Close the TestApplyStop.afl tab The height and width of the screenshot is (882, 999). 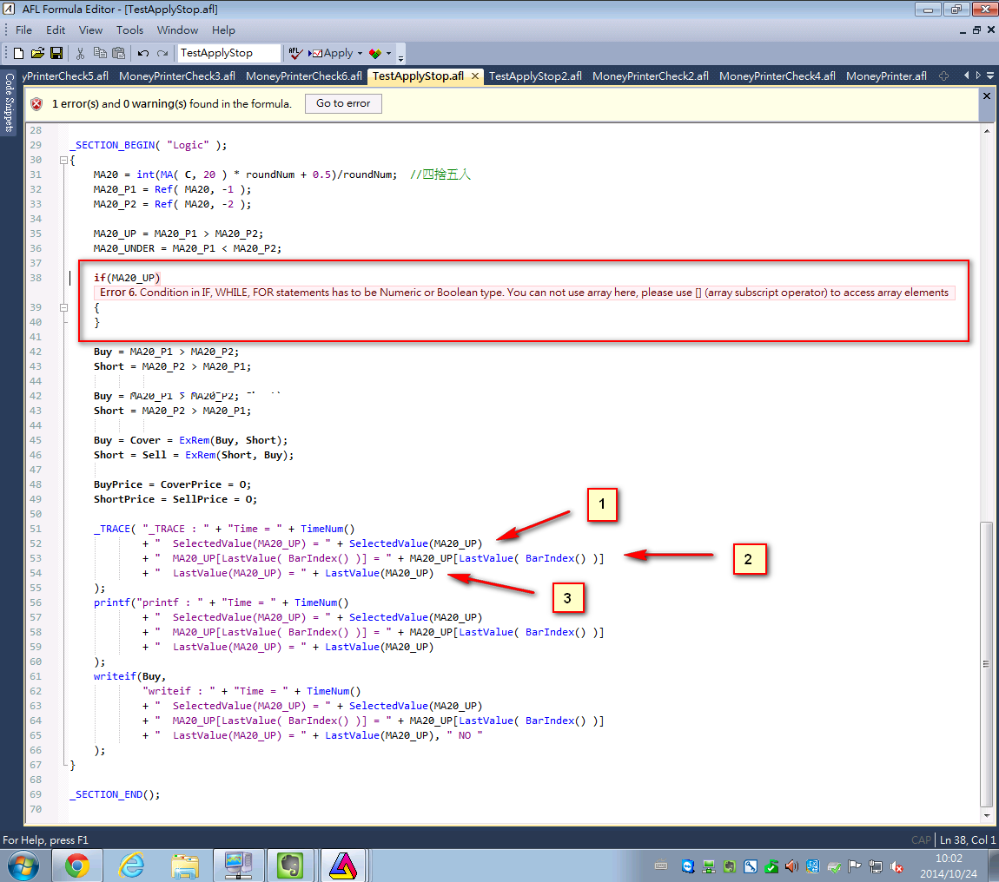click(x=474, y=76)
